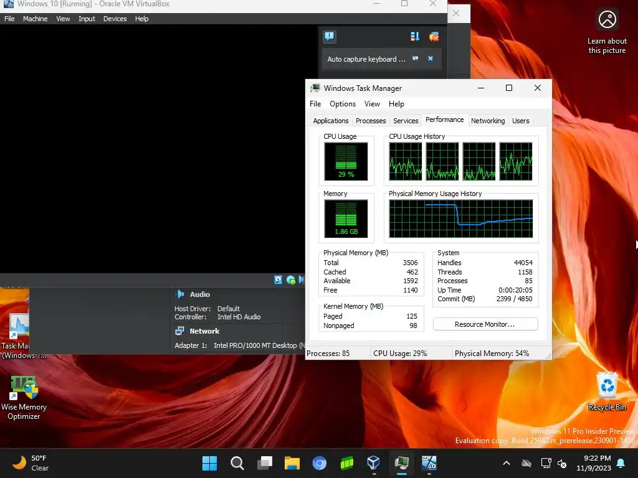The image size is (638, 478).
Task: Select the Performance tab
Action: tap(444, 120)
